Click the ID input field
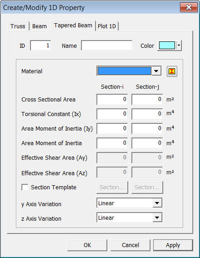The width and height of the screenshot is (200, 258). tap(40, 46)
